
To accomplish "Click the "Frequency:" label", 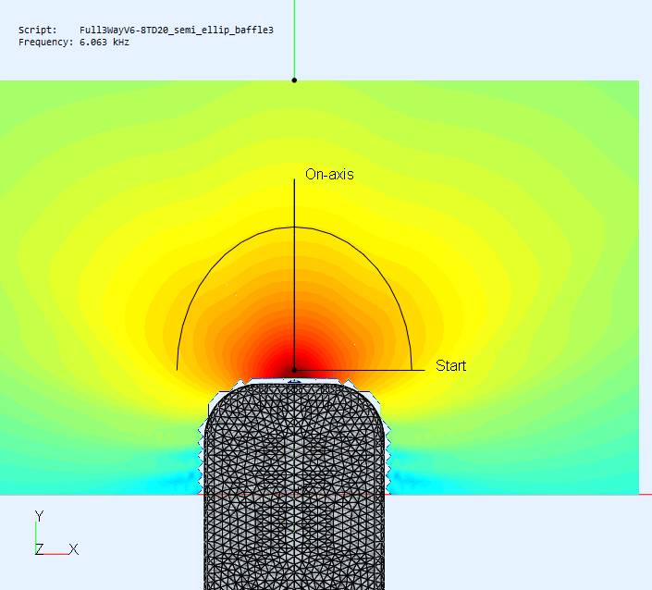I will point(46,42).
